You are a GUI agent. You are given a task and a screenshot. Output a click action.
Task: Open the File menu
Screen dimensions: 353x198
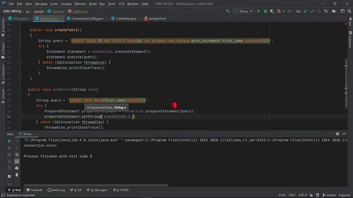(x=11, y=4)
